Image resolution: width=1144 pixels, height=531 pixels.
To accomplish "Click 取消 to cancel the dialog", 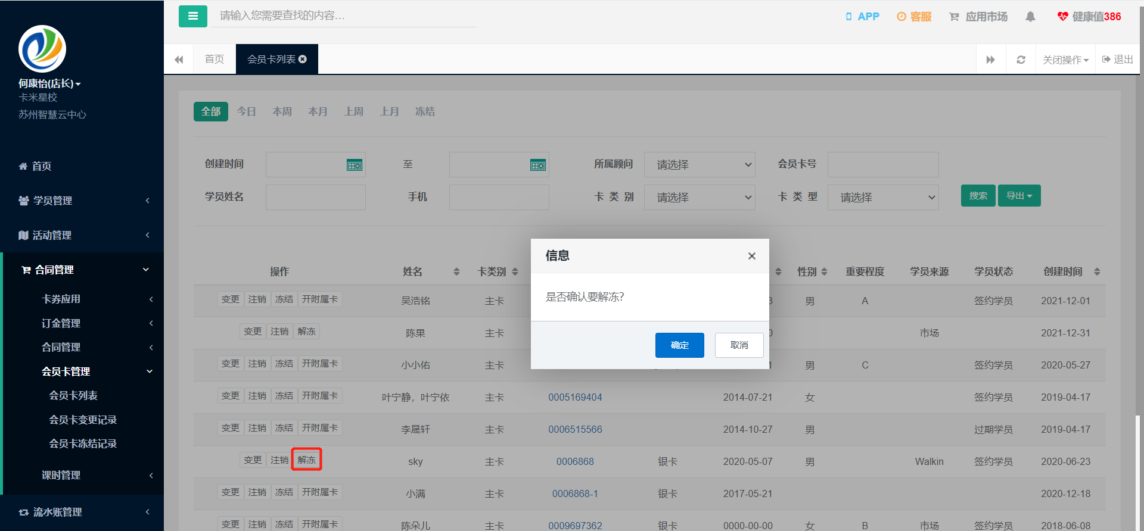I will tap(739, 345).
